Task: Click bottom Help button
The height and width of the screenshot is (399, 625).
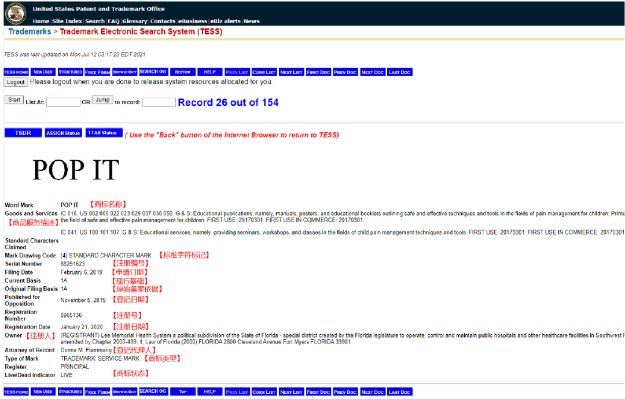Action: pyautogui.click(x=209, y=392)
